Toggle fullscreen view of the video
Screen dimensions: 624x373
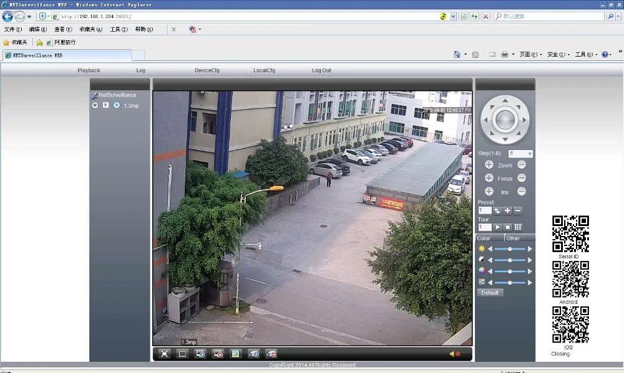tap(163, 354)
